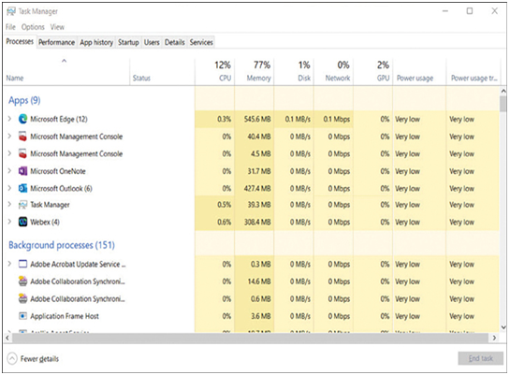This screenshot has height=375, width=510.
Task: Click the Fewer details arrow icon
Action: [12, 359]
